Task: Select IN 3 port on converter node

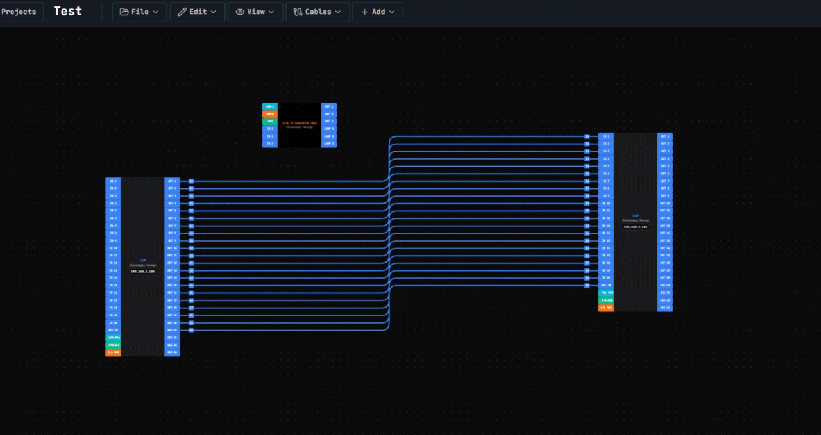Action: point(269,144)
